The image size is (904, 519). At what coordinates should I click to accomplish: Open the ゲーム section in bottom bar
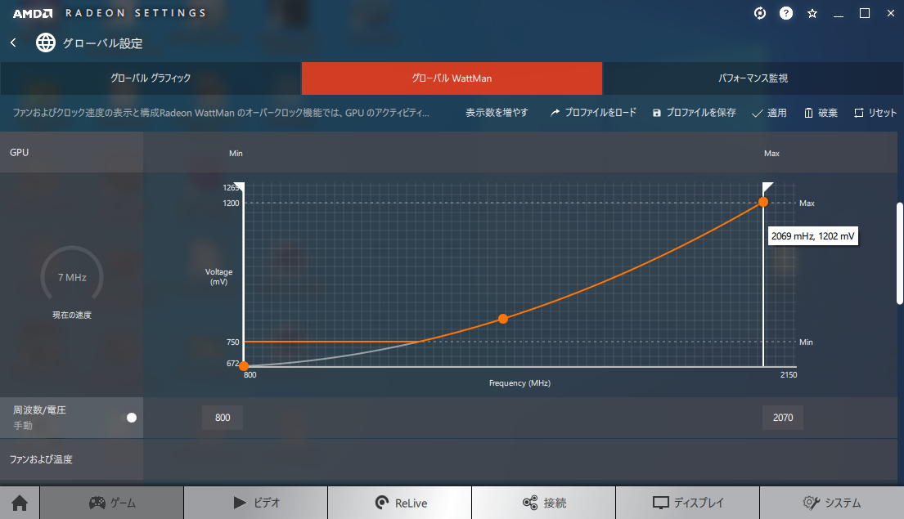tap(111, 503)
